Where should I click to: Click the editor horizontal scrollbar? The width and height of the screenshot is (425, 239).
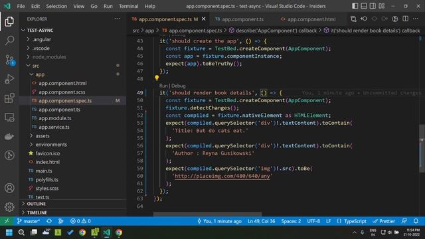click(x=208, y=214)
